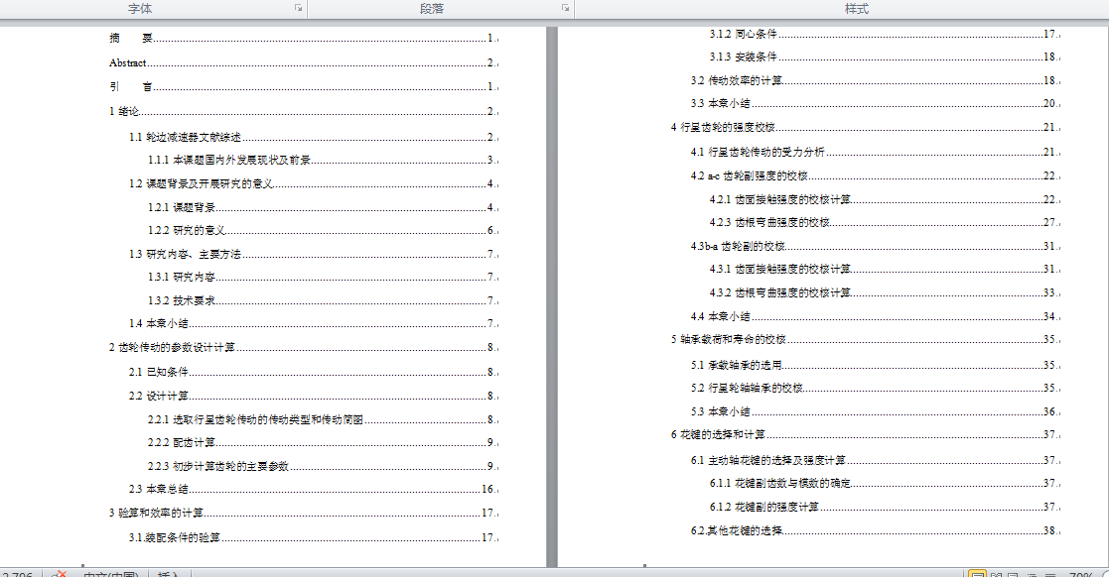Jump to chapter 1 绪论

click(x=304, y=111)
